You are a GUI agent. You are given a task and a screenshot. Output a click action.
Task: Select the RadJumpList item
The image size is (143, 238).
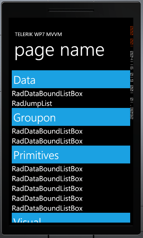(32, 103)
